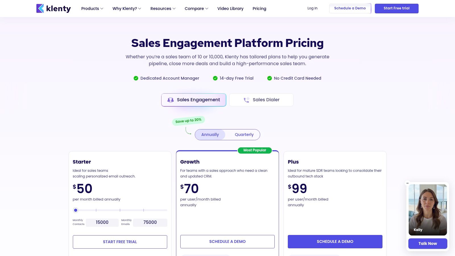
Task: Open Kelly's video thumbnail
Action: 428,210
